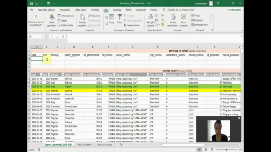The image size is (271, 152).
Task: Expand Rozgrupuj dropdown arrow
Action: pyautogui.click(x=205, y=20)
